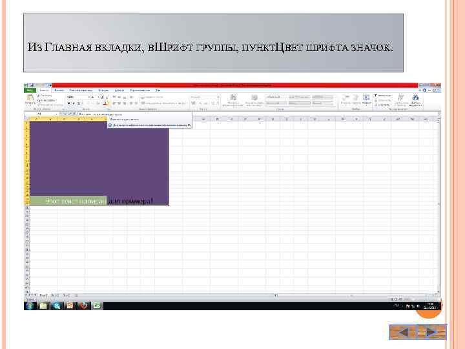Click the Increase Font Size icon
The image size is (465, 349).
click(102, 98)
